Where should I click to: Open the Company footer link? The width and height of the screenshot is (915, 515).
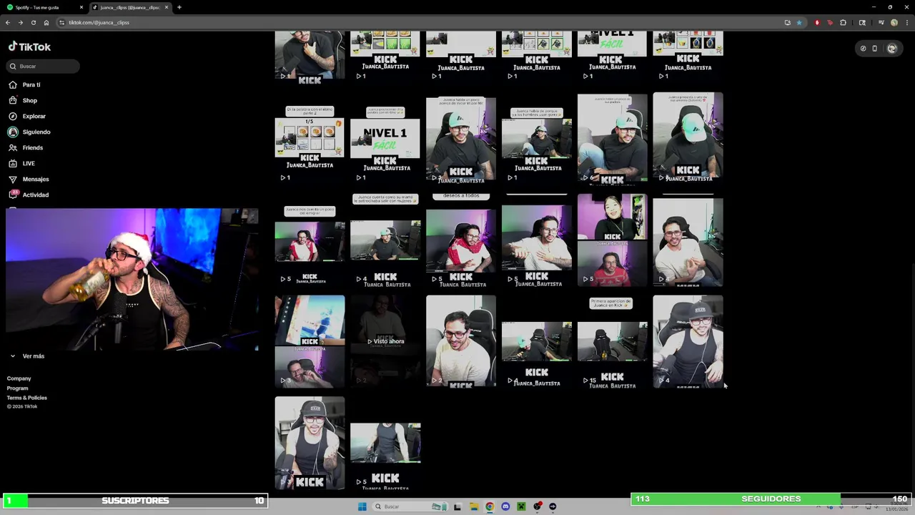pos(19,378)
